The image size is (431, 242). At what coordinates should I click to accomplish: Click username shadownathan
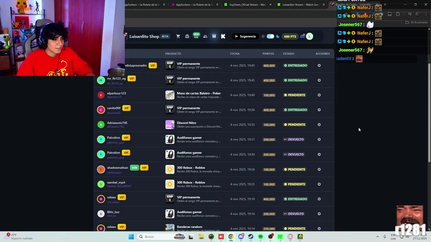click(118, 168)
